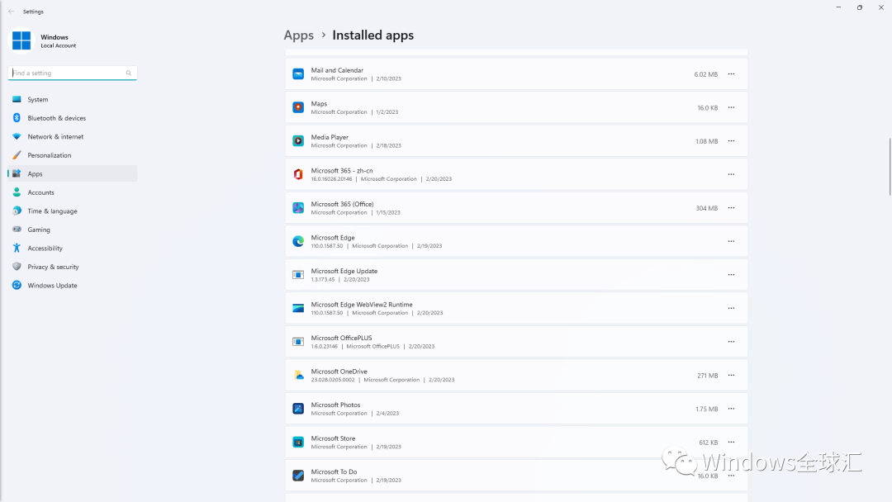The width and height of the screenshot is (892, 502).
Task: Click the 304 MB size of Microsoft 365
Action: point(706,208)
